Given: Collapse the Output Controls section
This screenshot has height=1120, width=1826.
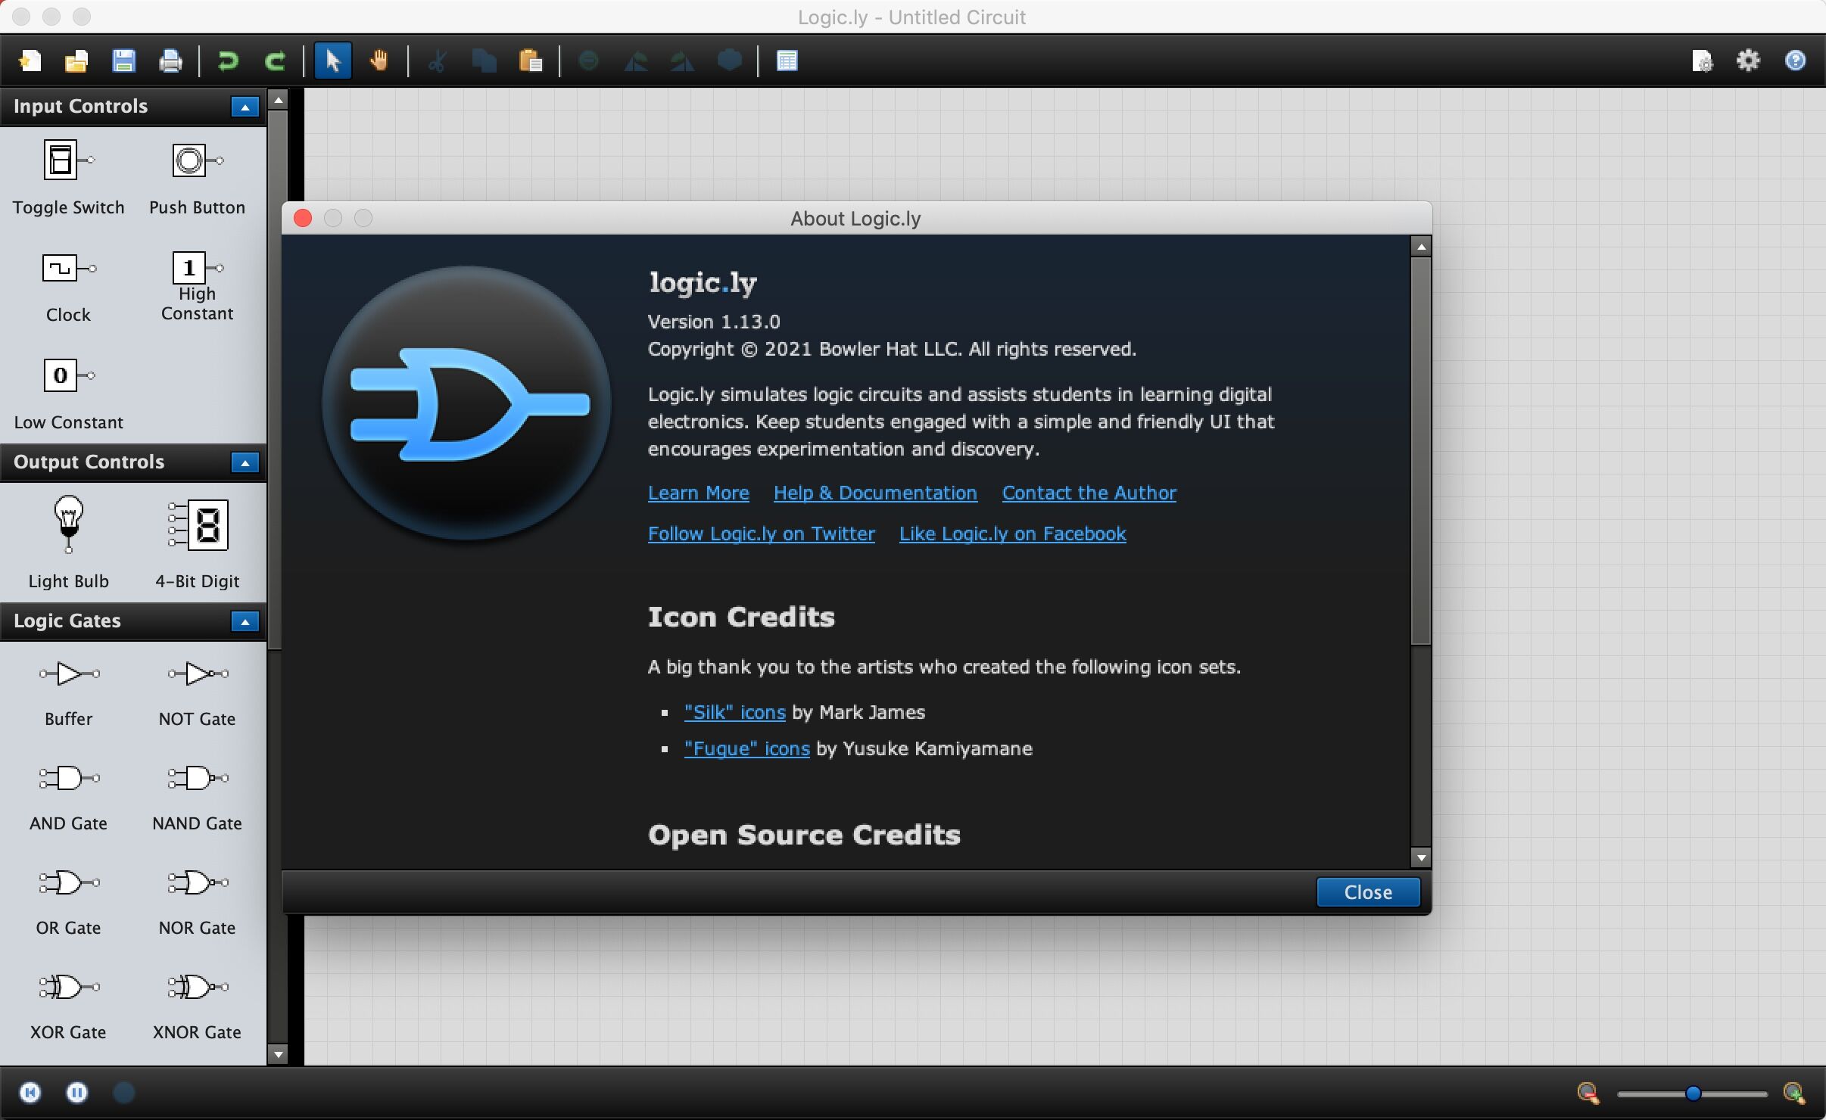Looking at the screenshot, I should click(x=245, y=462).
